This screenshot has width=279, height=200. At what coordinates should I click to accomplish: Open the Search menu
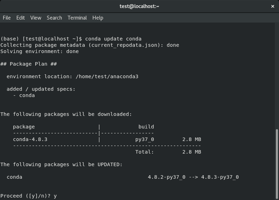pyautogui.click(x=54, y=18)
